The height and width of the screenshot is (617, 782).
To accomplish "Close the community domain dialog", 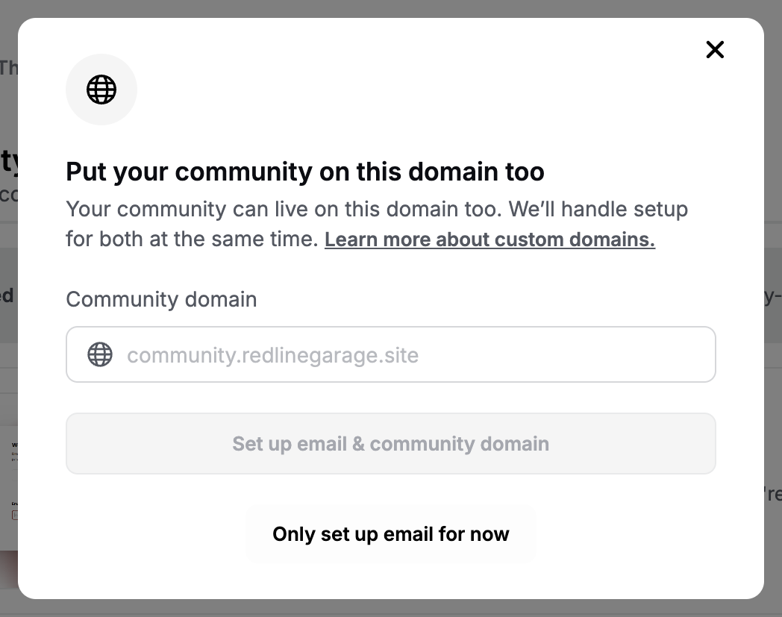I will [715, 49].
